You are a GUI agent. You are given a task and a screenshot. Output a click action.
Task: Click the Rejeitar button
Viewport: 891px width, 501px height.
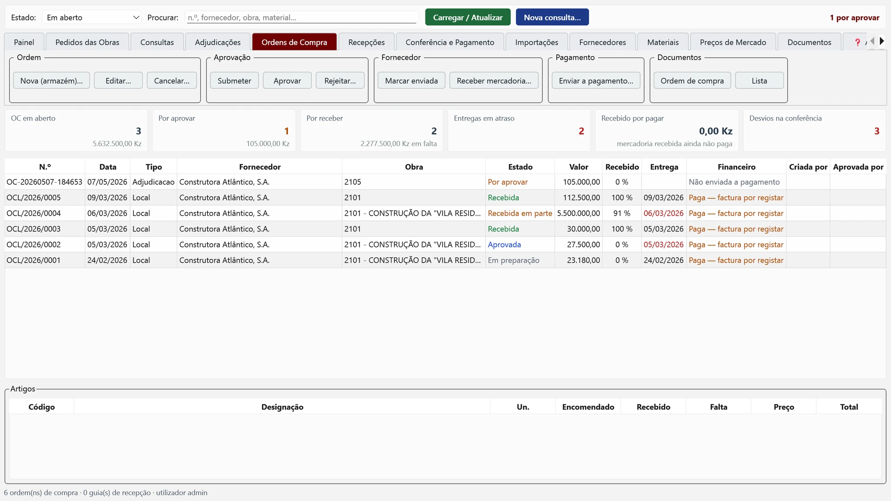pos(340,80)
